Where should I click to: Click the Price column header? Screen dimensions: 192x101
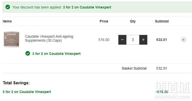pos(104,21)
